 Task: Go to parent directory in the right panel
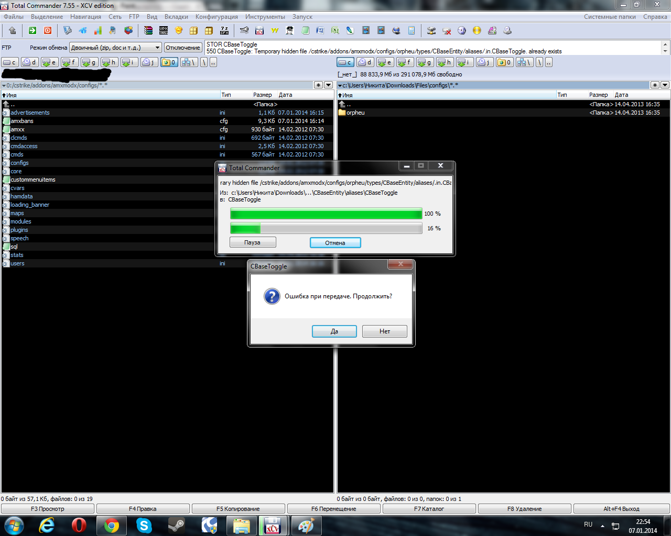(548, 62)
